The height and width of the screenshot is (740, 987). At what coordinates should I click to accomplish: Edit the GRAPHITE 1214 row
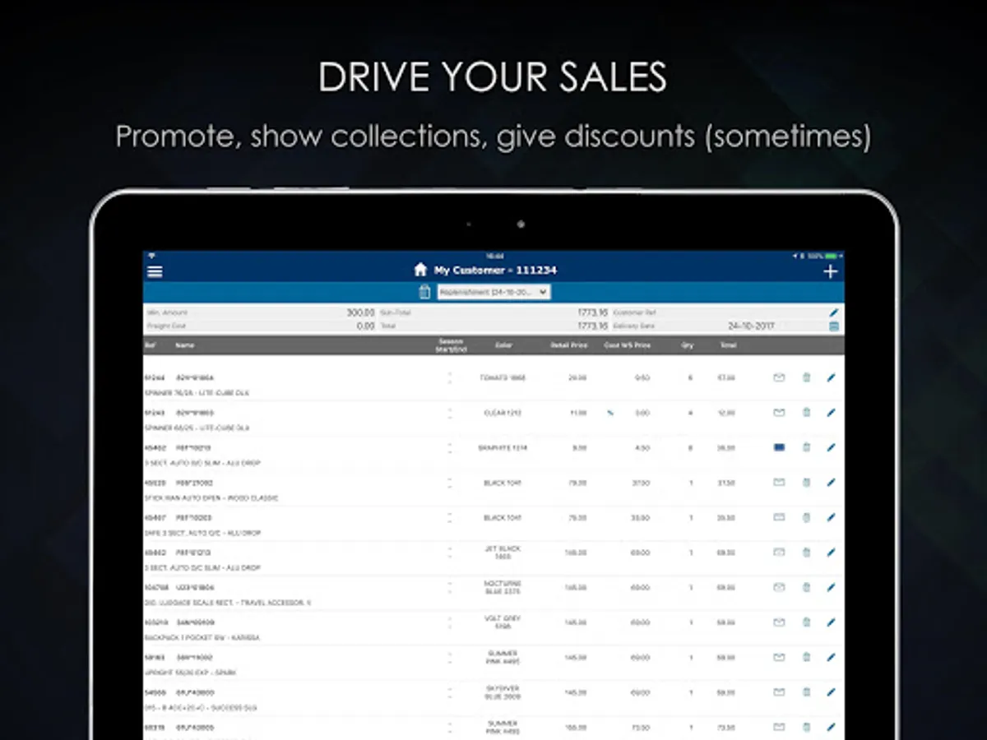pyautogui.click(x=831, y=447)
